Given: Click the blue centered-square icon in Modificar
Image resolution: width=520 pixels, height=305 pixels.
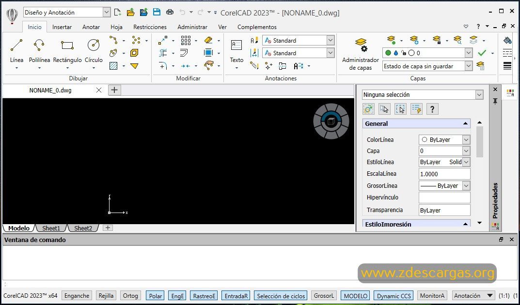Looking at the screenshot, I should (208, 53).
